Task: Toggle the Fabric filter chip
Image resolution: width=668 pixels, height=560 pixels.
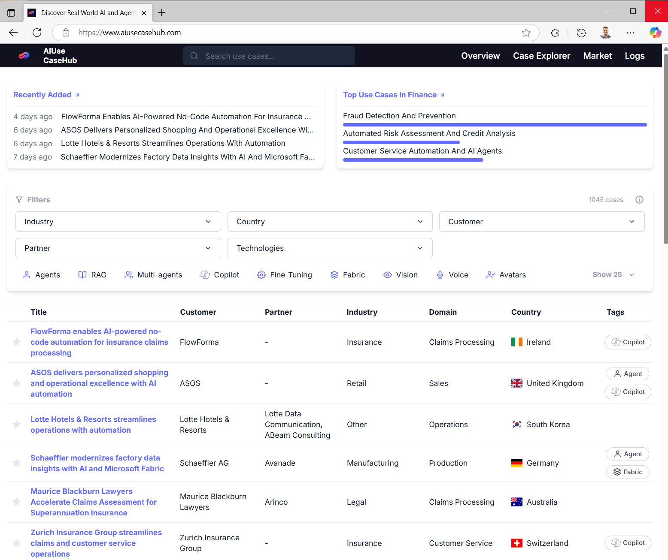Action: (x=347, y=275)
